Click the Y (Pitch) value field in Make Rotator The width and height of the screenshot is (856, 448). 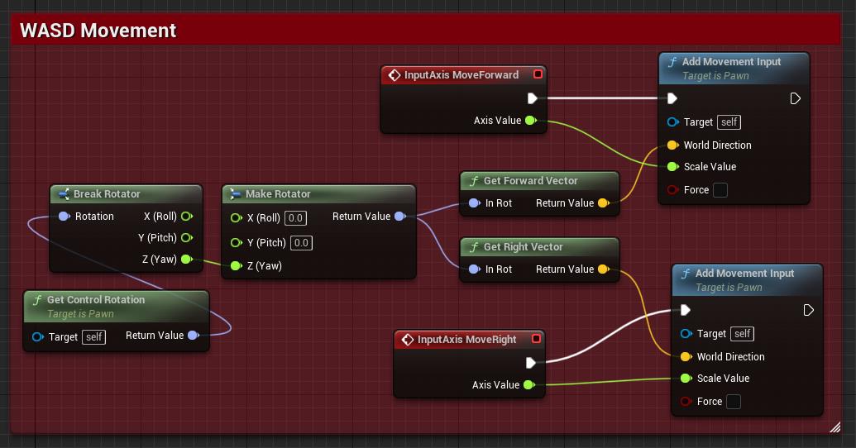tap(301, 243)
